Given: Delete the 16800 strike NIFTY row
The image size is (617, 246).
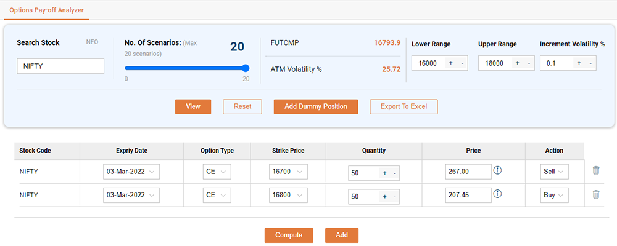Looking at the screenshot, I should 595,194.
